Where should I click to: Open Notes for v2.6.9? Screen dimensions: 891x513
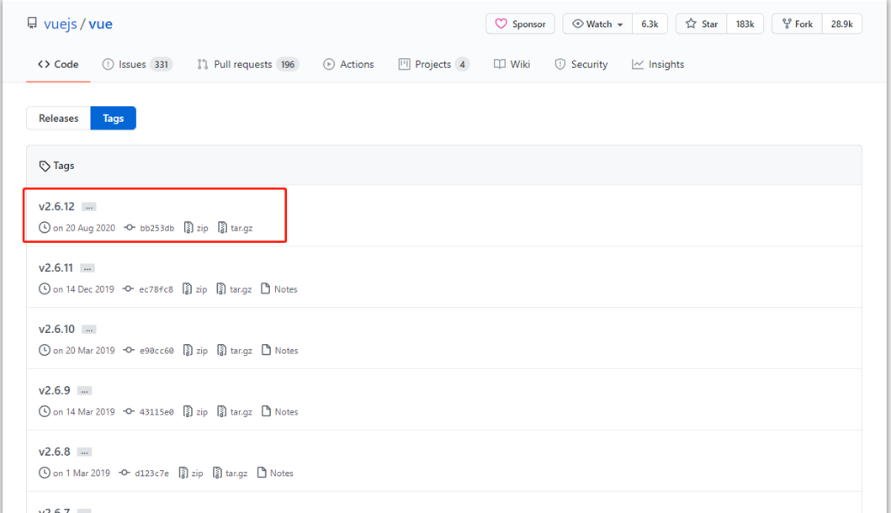[x=279, y=412]
